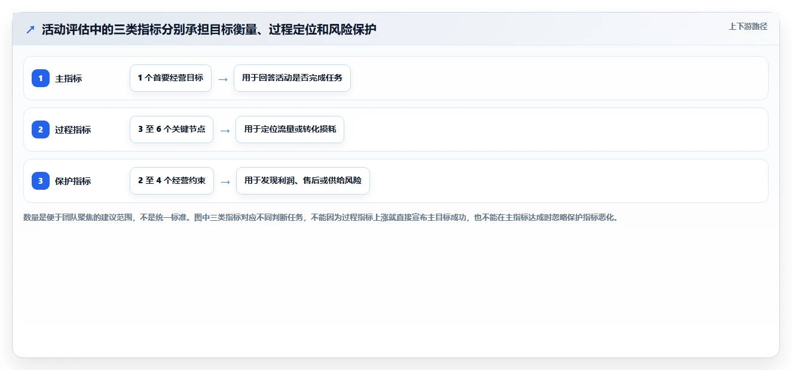792x370 pixels.
Task: Click the 1 个首要经营目标 box
Action: pyautogui.click(x=170, y=78)
